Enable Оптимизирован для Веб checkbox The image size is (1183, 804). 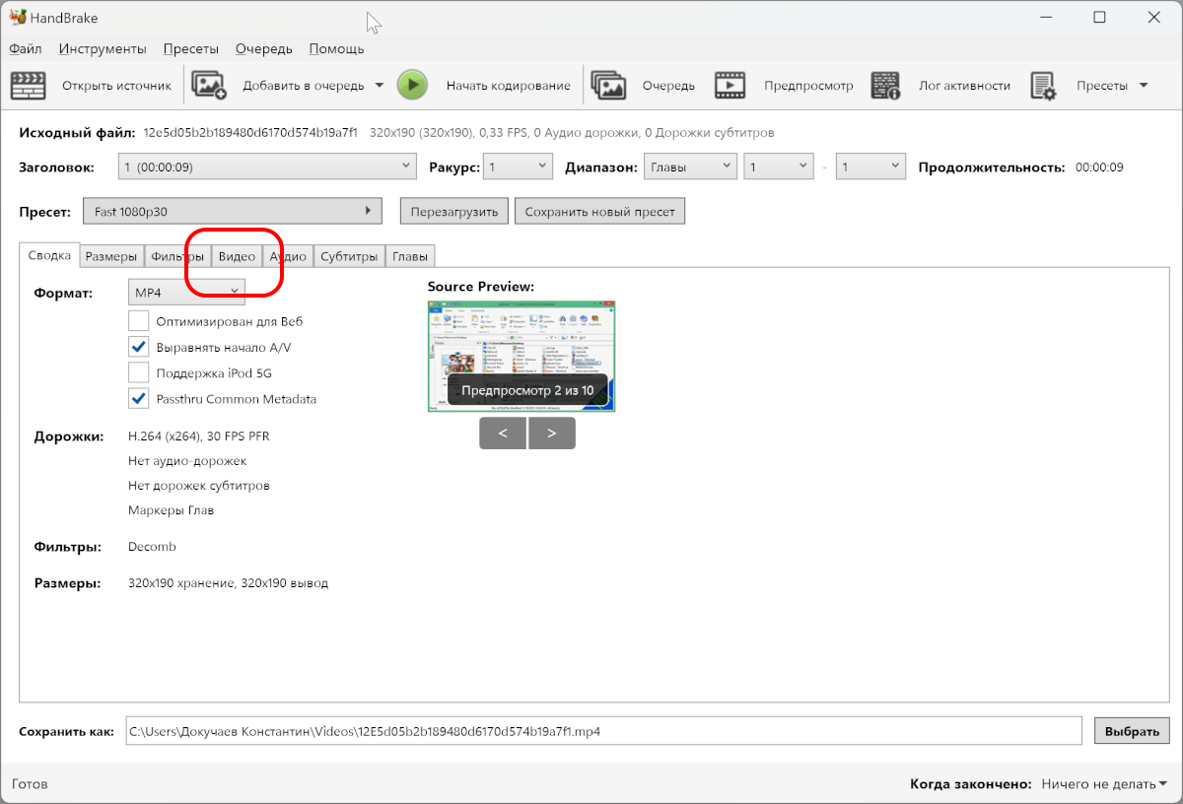pos(139,321)
